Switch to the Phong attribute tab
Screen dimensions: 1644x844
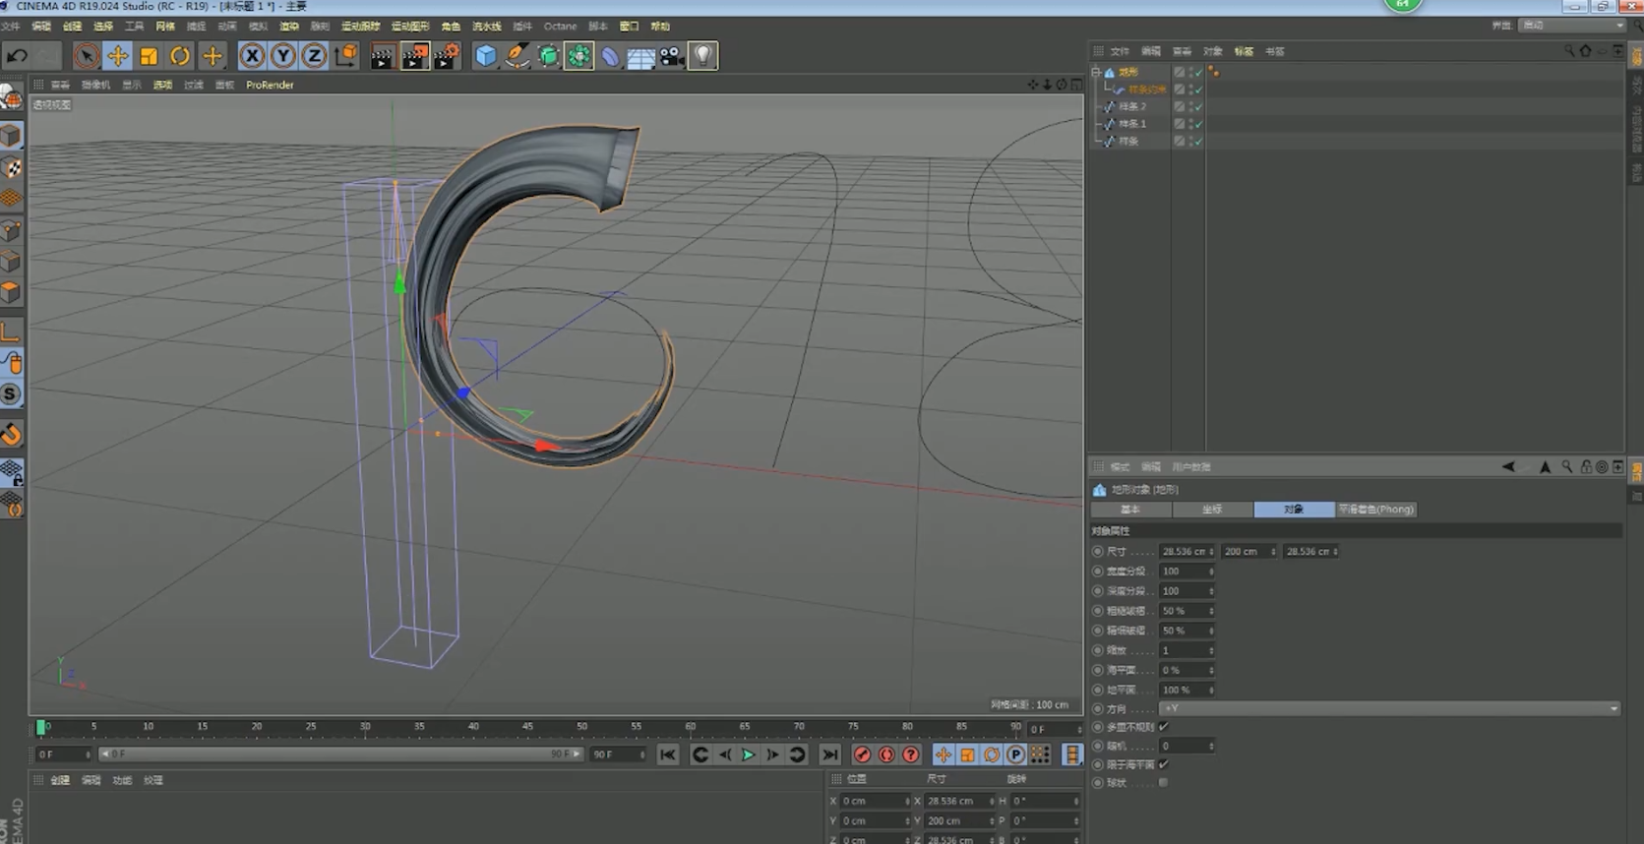(x=1375, y=510)
